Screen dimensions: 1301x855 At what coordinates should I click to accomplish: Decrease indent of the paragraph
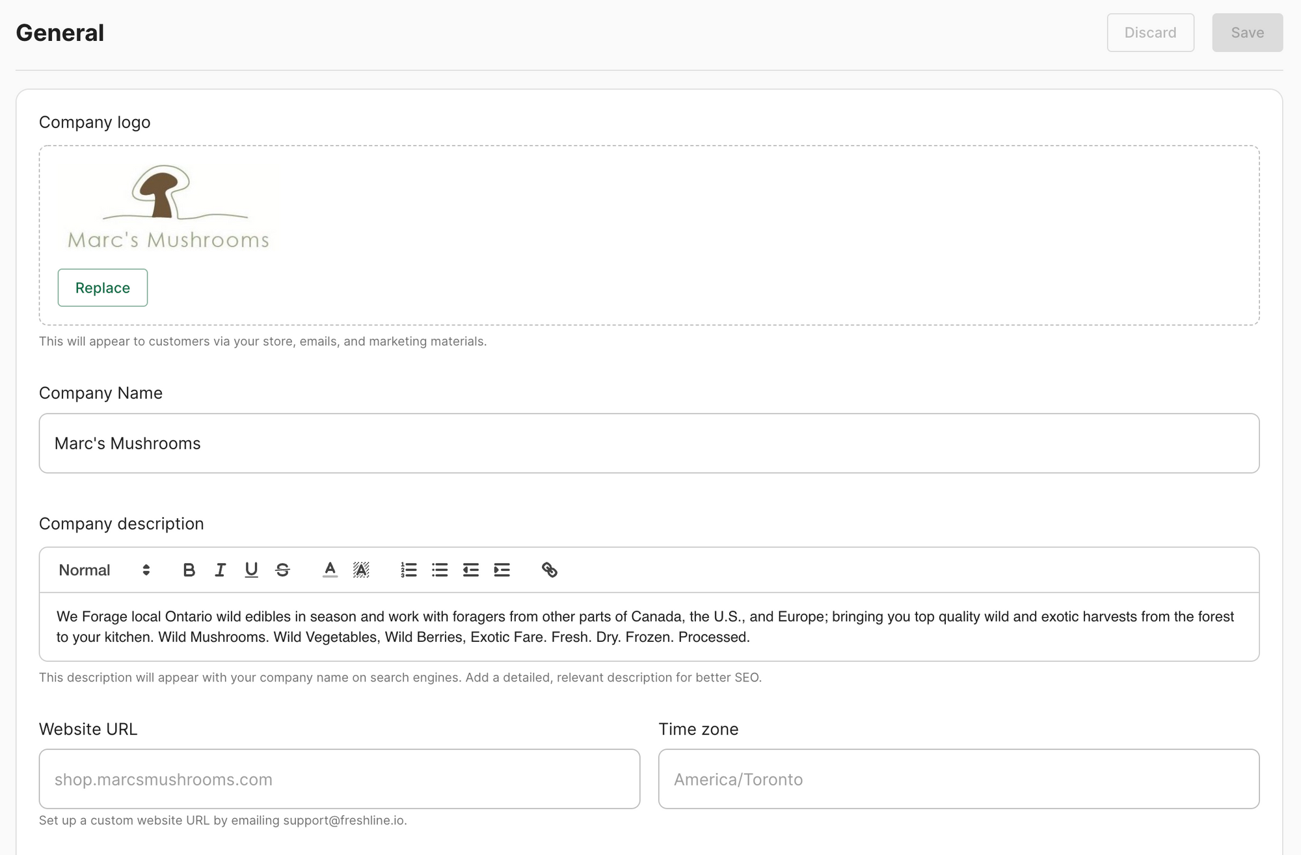click(471, 570)
